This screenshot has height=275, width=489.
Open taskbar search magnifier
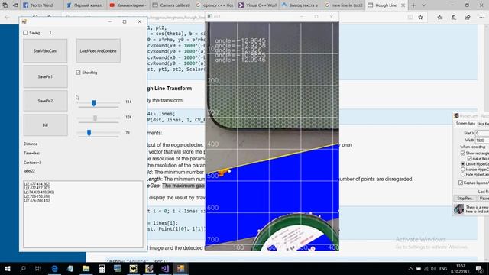[23, 268]
